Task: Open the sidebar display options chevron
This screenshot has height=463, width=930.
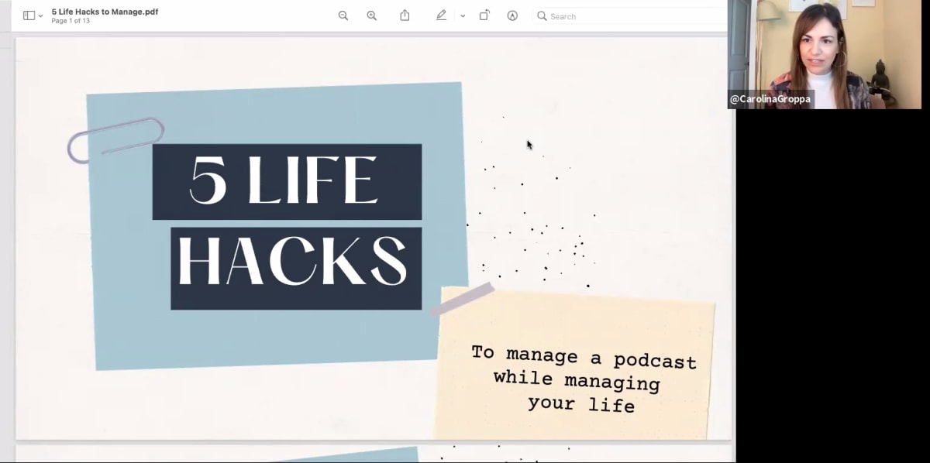Action: click(x=40, y=15)
